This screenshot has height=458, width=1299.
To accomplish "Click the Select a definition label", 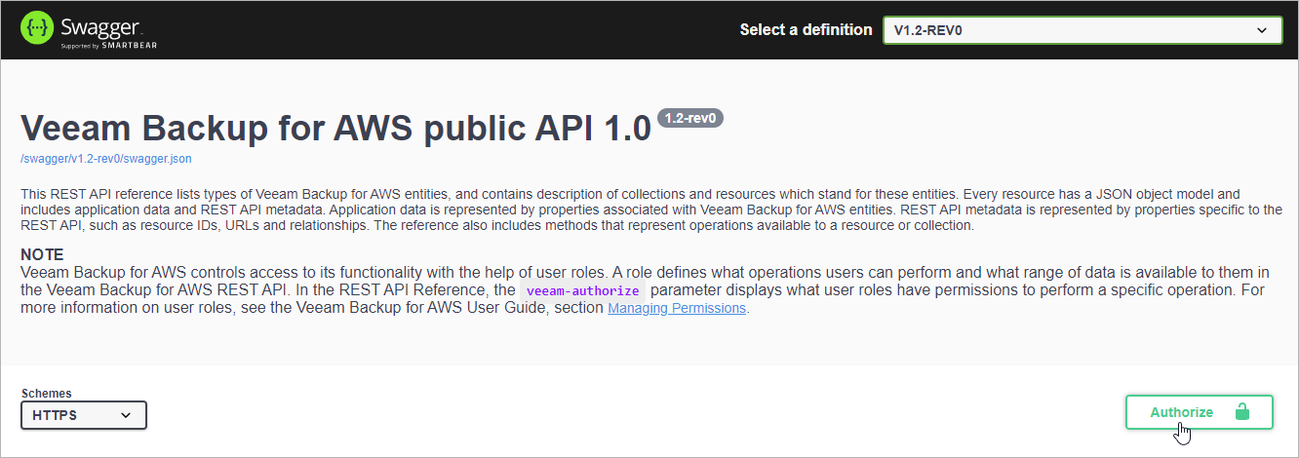I will (806, 29).
